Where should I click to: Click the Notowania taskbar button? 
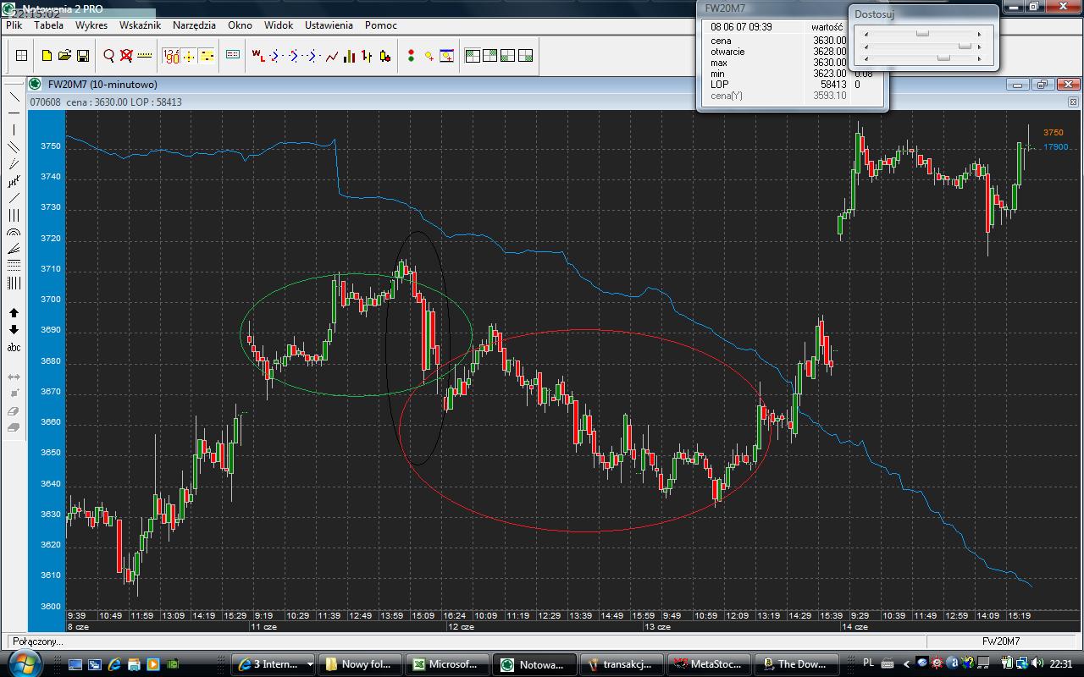click(534, 664)
